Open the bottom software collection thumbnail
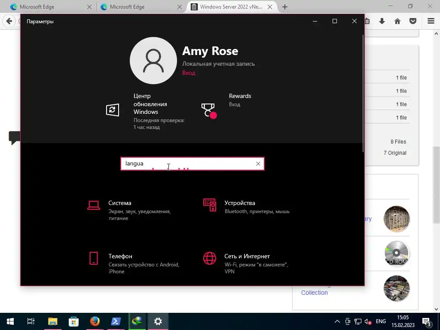 point(396,288)
